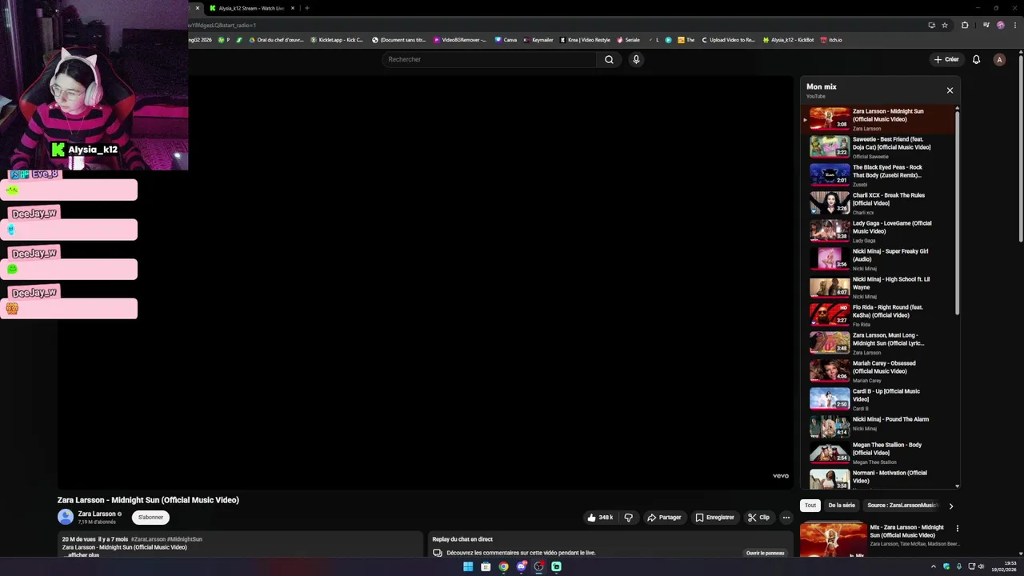The height and width of the screenshot is (576, 1024).
Task: Like the video with thumbs up
Action: tap(600, 518)
